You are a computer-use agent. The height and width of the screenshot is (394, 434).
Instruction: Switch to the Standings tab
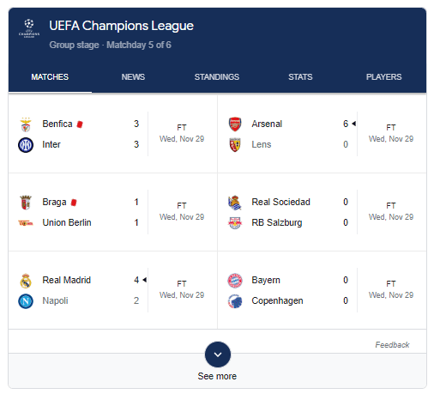(x=217, y=77)
